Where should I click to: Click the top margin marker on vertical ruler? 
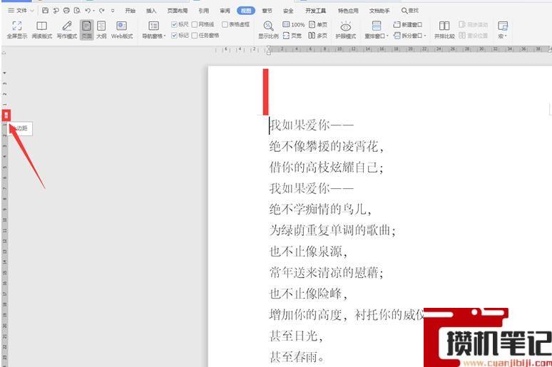pos(6,115)
